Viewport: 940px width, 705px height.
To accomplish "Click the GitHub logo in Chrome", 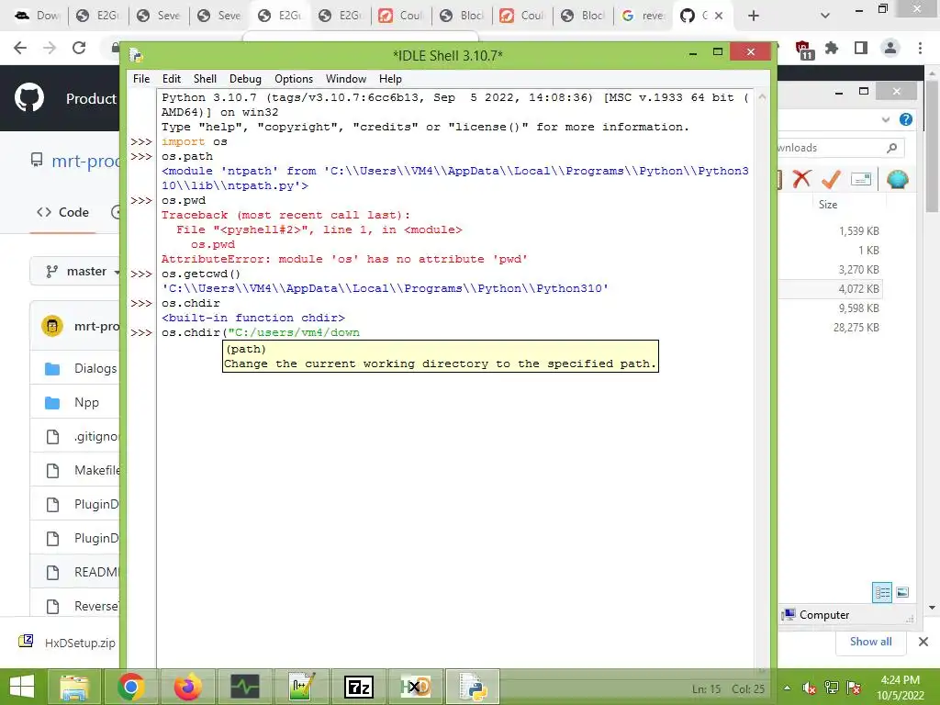I will coord(28,98).
